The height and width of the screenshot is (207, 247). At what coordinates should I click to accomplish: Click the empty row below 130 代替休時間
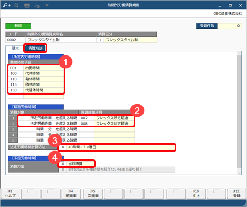click(36, 96)
